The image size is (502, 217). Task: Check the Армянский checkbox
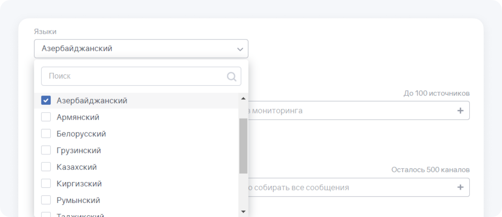pos(46,117)
